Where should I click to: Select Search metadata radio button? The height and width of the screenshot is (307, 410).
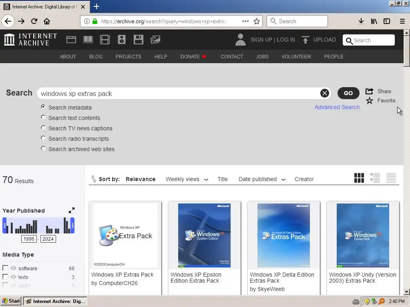click(43, 107)
